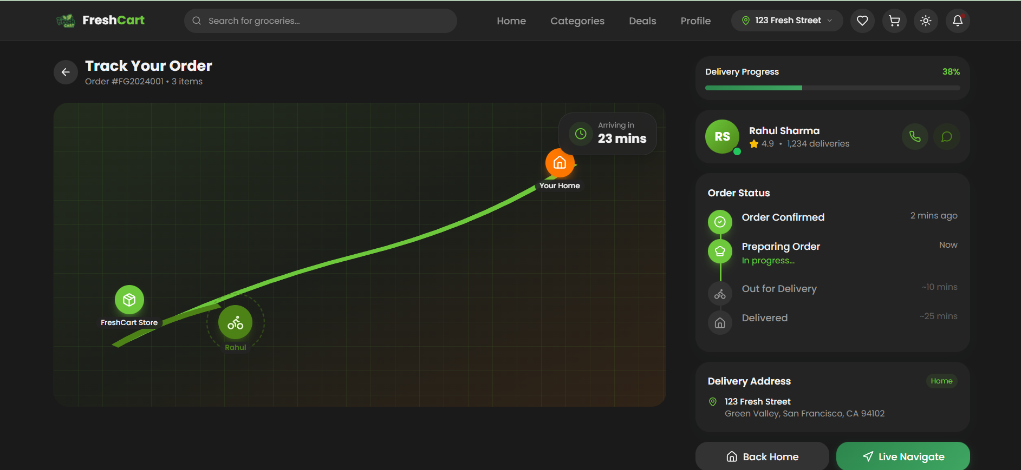Click the search magnifier icon

coord(197,21)
